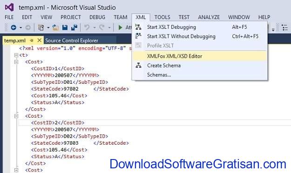
Task: Click the Undo toolbar icon
Action: point(87,27)
